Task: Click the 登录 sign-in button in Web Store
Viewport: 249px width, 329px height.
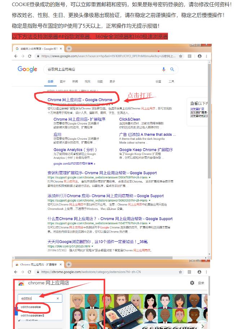Action: click(x=201, y=283)
